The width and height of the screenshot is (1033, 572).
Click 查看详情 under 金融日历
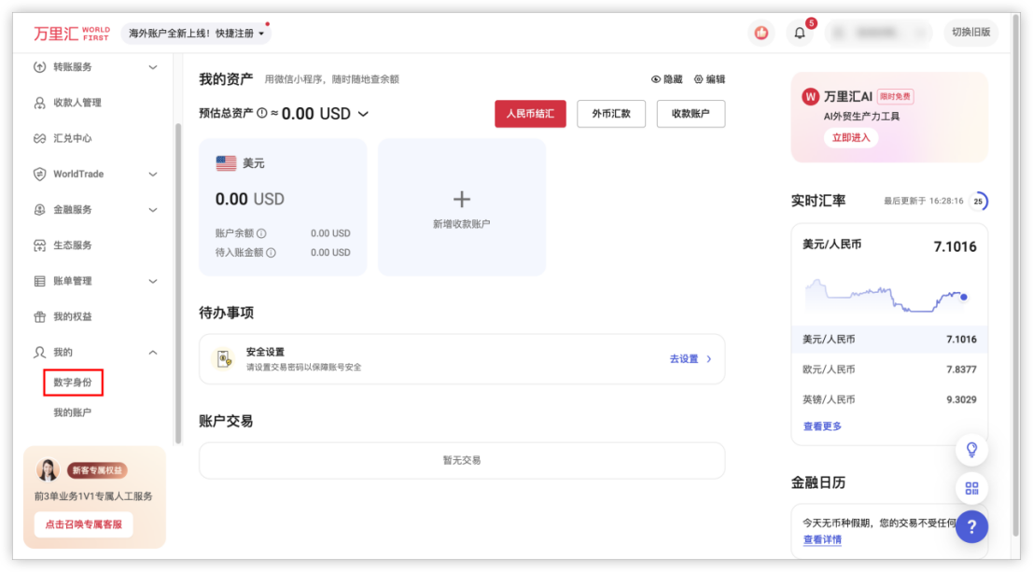822,539
